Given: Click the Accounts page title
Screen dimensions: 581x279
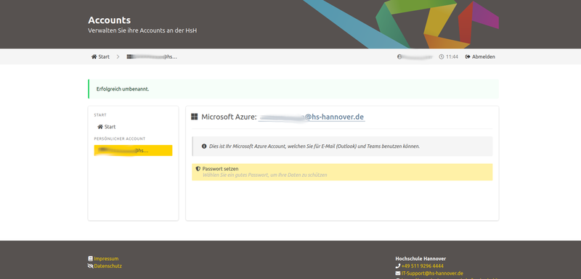Looking at the screenshot, I should coord(110,20).
